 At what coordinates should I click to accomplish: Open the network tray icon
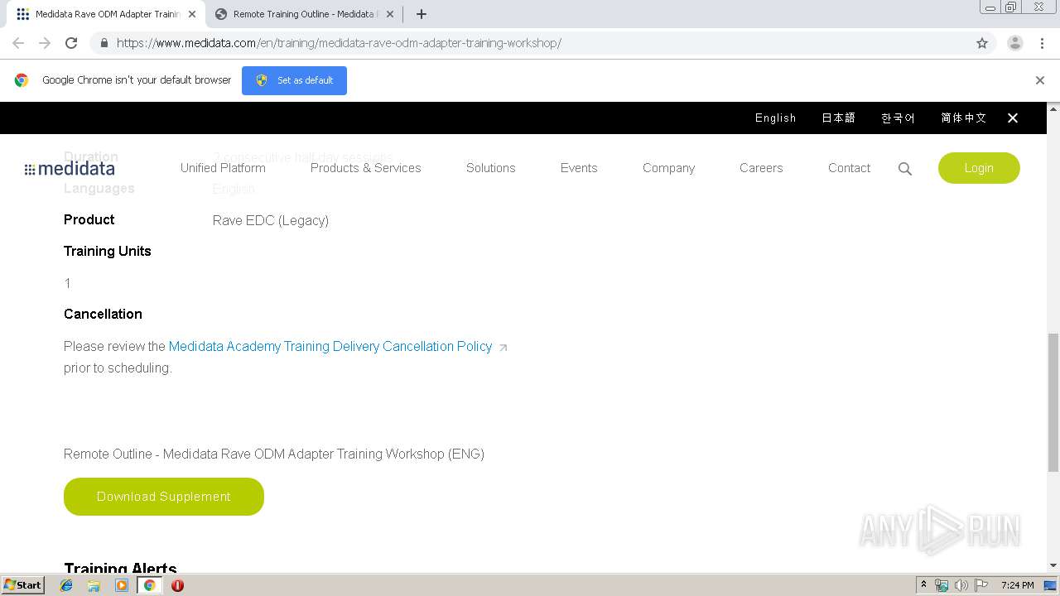tap(942, 585)
